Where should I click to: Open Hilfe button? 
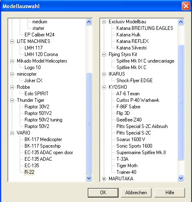click(x=170, y=193)
